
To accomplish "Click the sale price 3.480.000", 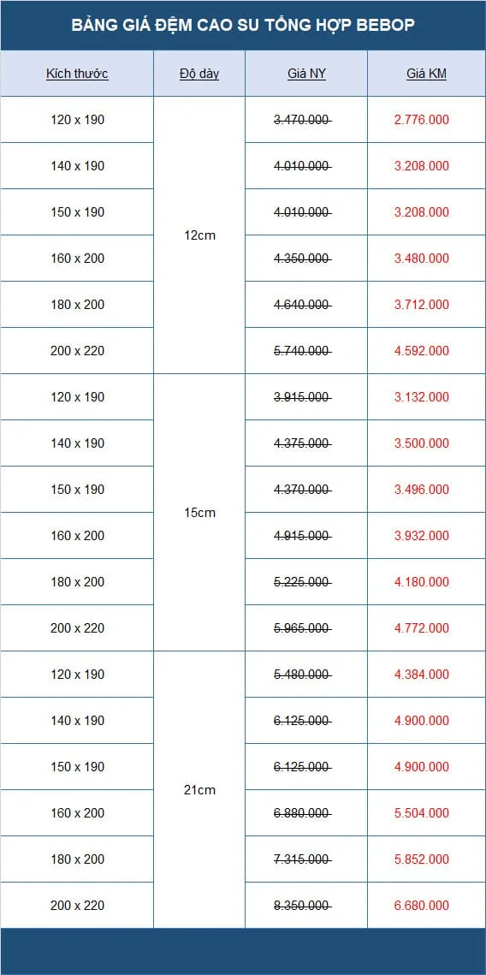I will click(x=421, y=258).
